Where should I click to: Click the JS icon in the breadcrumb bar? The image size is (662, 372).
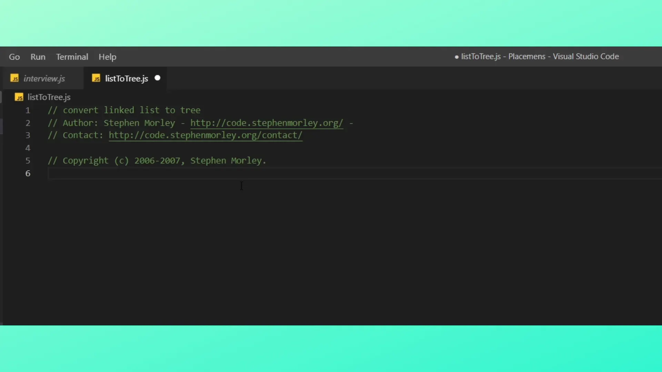[19, 97]
